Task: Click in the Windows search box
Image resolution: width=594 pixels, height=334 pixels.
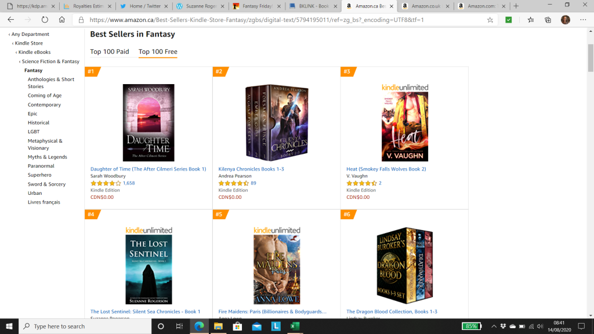Action: click(85, 326)
